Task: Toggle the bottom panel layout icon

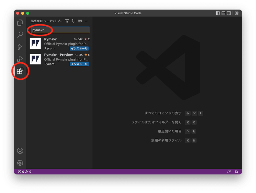Action: (x=223, y=13)
